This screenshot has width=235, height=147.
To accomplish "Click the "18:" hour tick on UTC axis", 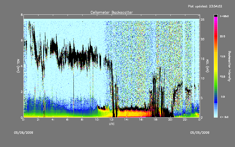I will tap(156, 120).
